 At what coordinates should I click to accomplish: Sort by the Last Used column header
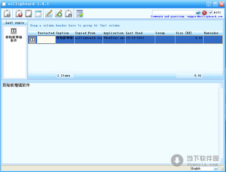[x=140, y=33]
